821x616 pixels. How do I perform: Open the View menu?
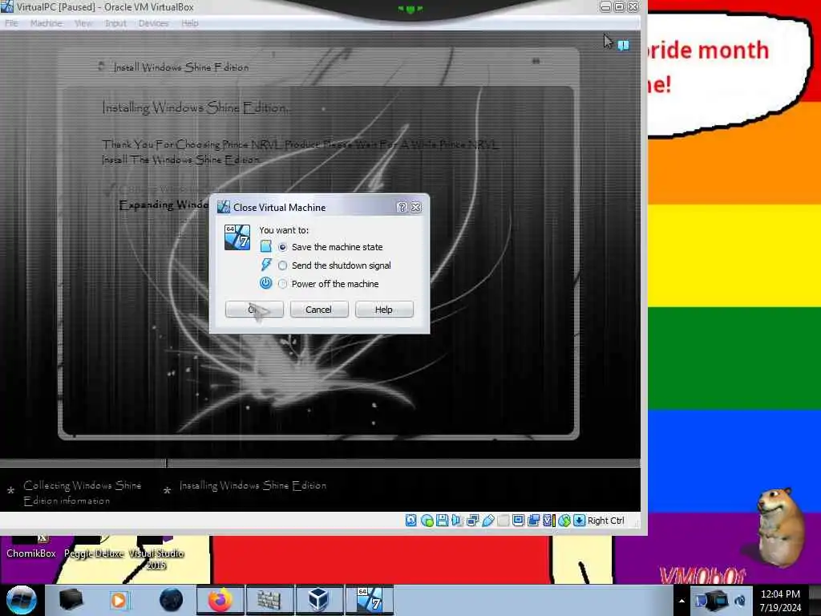click(83, 23)
